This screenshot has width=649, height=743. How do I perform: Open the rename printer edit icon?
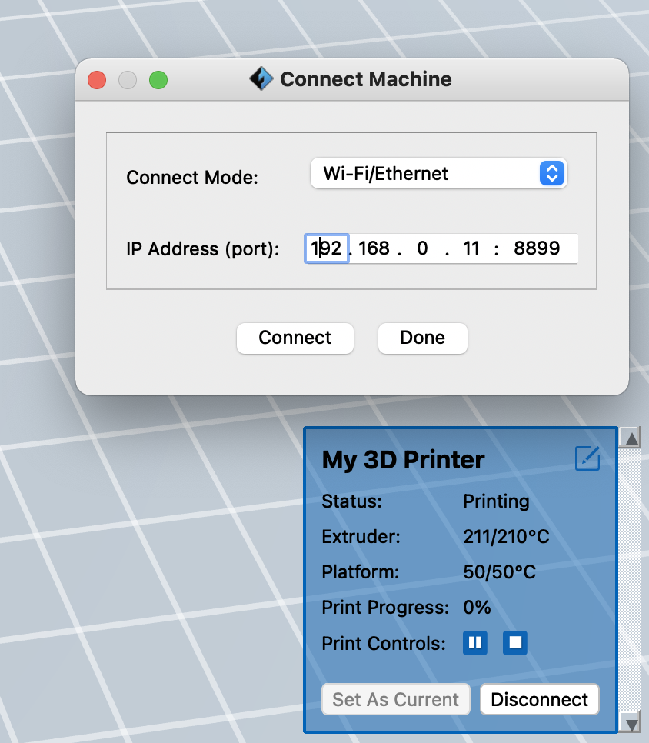(x=587, y=458)
